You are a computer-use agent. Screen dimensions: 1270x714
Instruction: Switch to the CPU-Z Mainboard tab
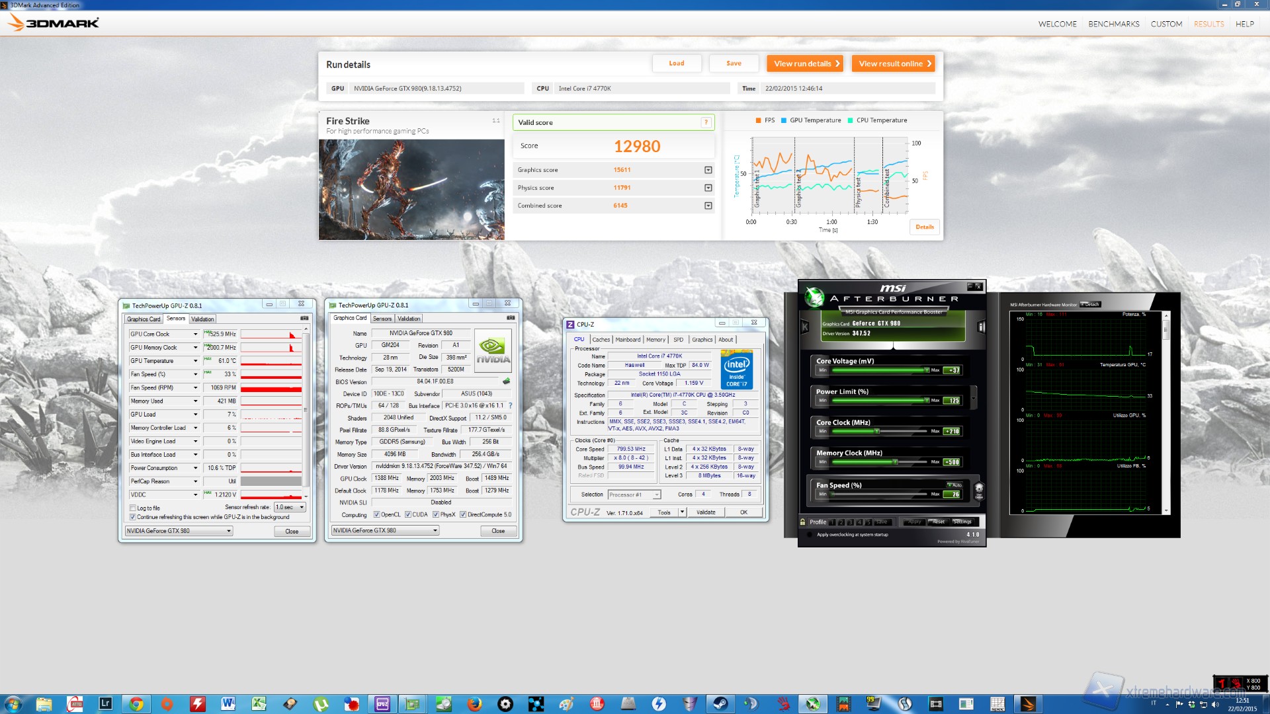click(627, 340)
